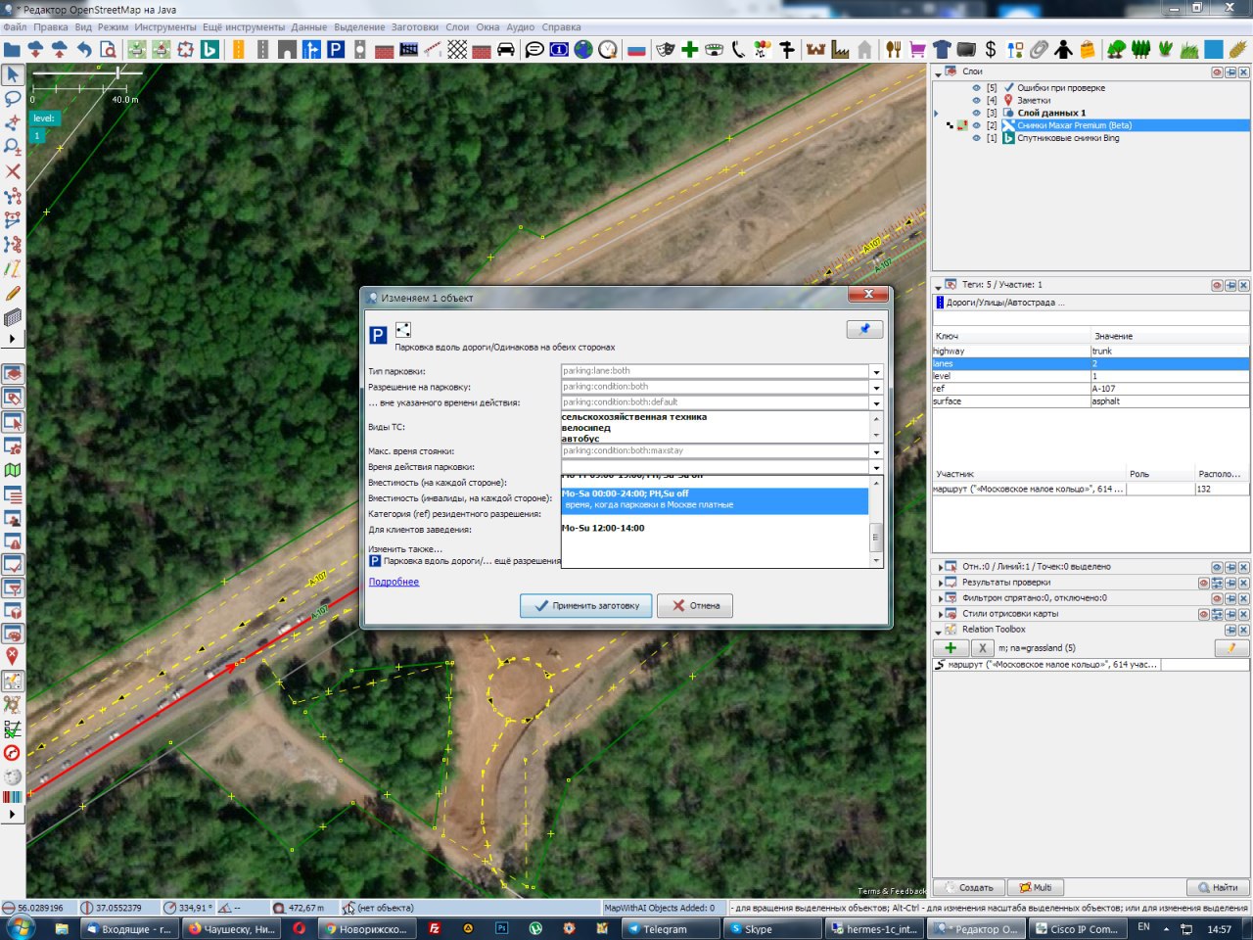
Task: Click the telephone preset icon
Action: [x=738, y=49]
